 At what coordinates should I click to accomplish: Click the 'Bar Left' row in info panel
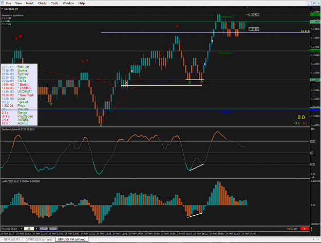coord(19,67)
